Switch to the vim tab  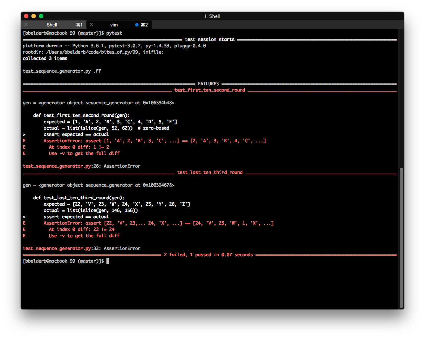[x=114, y=25]
